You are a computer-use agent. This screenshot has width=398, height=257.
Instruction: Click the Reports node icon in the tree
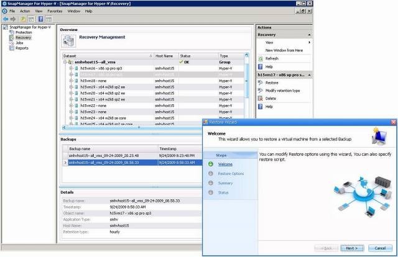pos(11,48)
